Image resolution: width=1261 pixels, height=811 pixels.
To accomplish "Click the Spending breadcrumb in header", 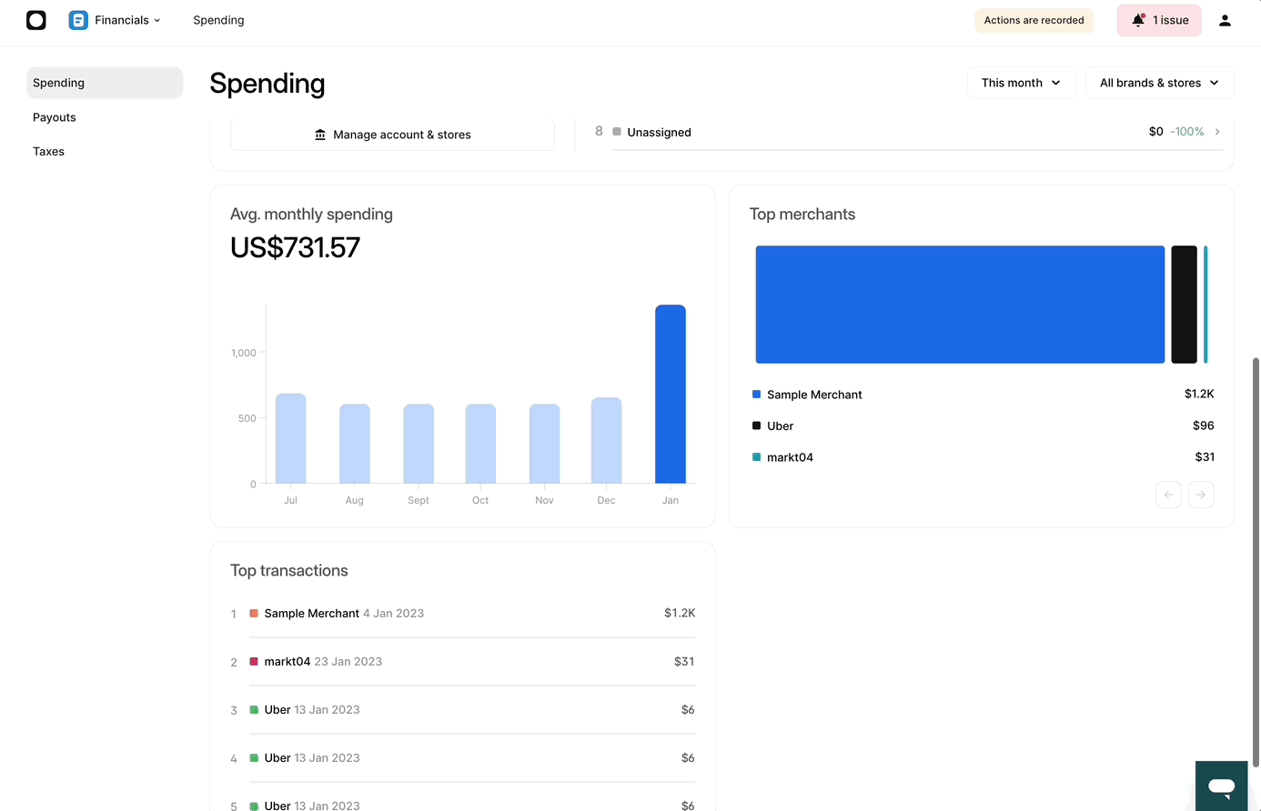I will [x=218, y=20].
